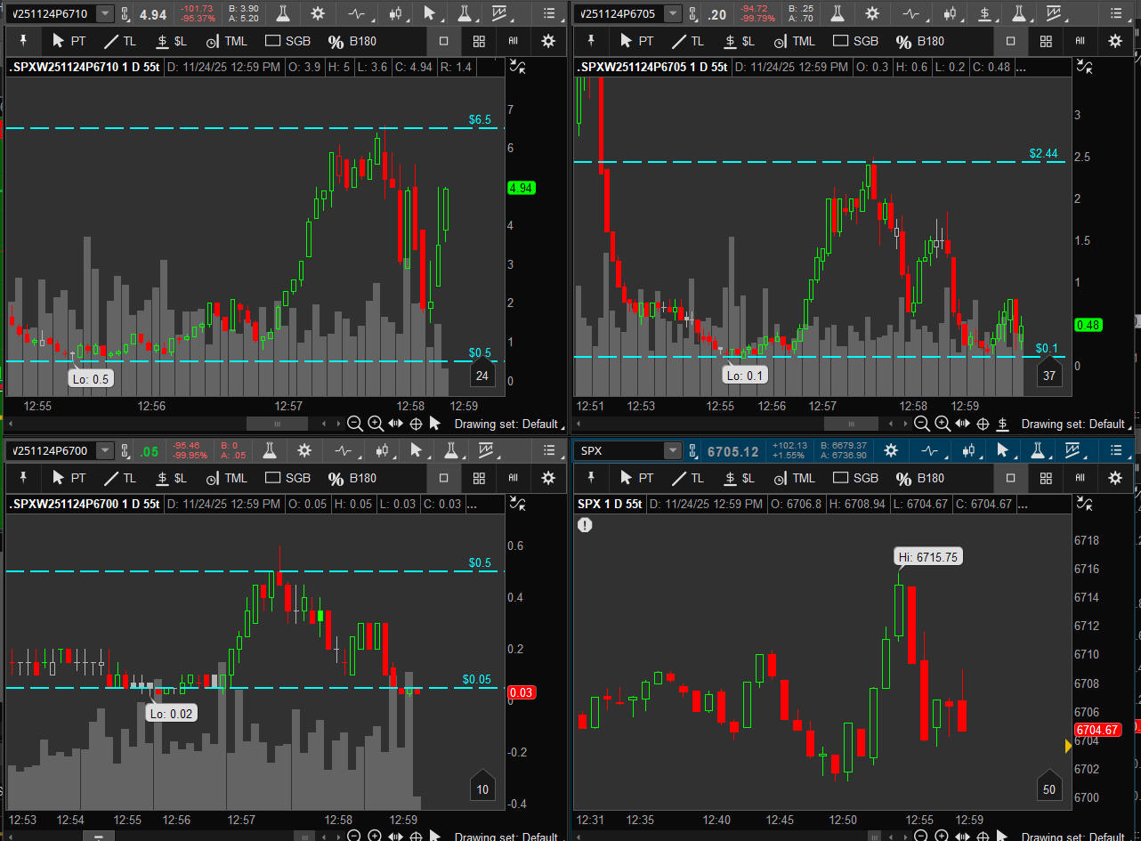Open gear settings beside SPX quote
This screenshot has width=1141, height=841.
tap(890, 450)
